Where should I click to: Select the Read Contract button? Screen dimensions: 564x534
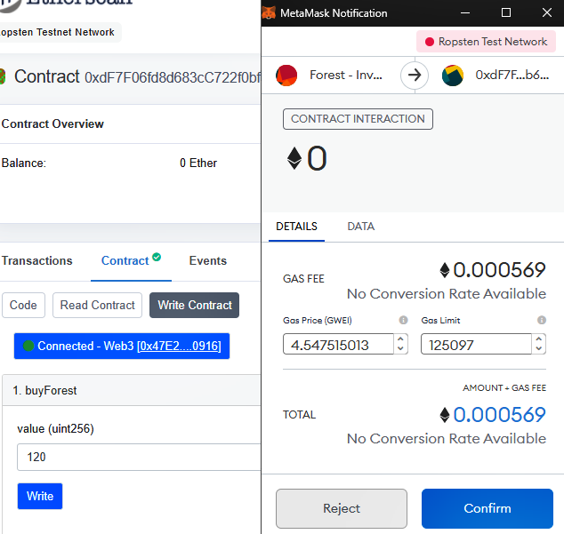coord(97,305)
